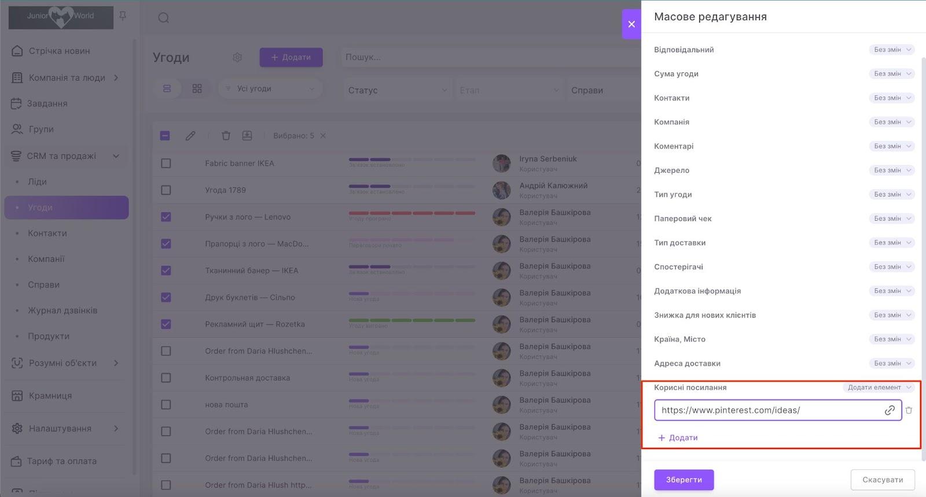This screenshot has width=926, height=497.
Task: Click the link icon in URL field
Action: (x=890, y=410)
